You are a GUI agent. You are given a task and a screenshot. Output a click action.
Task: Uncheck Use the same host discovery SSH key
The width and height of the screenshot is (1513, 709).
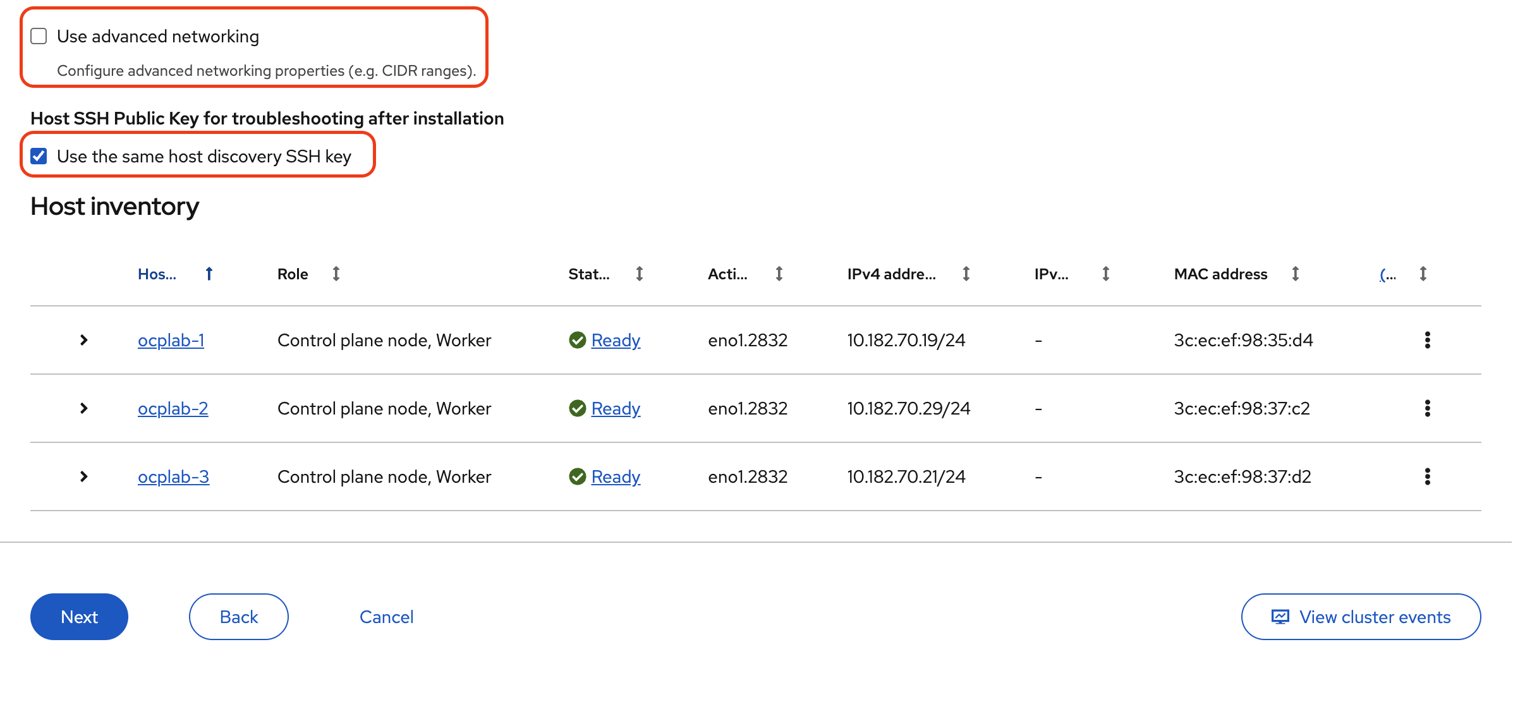click(x=38, y=156)
